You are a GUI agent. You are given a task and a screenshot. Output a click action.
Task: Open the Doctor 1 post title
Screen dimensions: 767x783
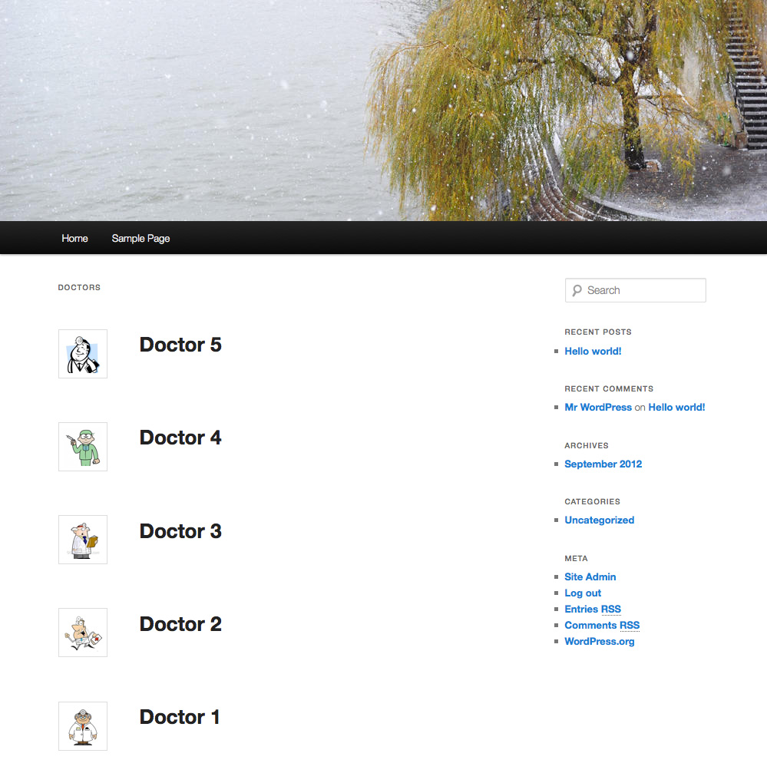pos(180,718)
